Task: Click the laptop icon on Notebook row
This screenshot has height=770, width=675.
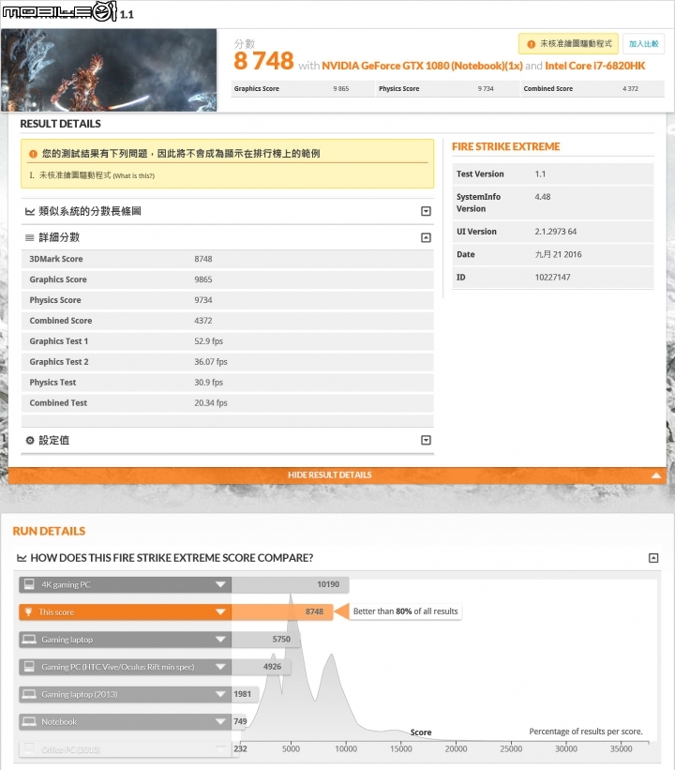Action: click(x=29, y=722)
